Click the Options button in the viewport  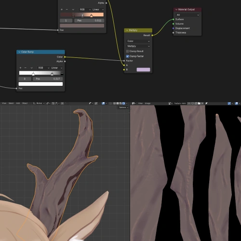pos(123,107)
